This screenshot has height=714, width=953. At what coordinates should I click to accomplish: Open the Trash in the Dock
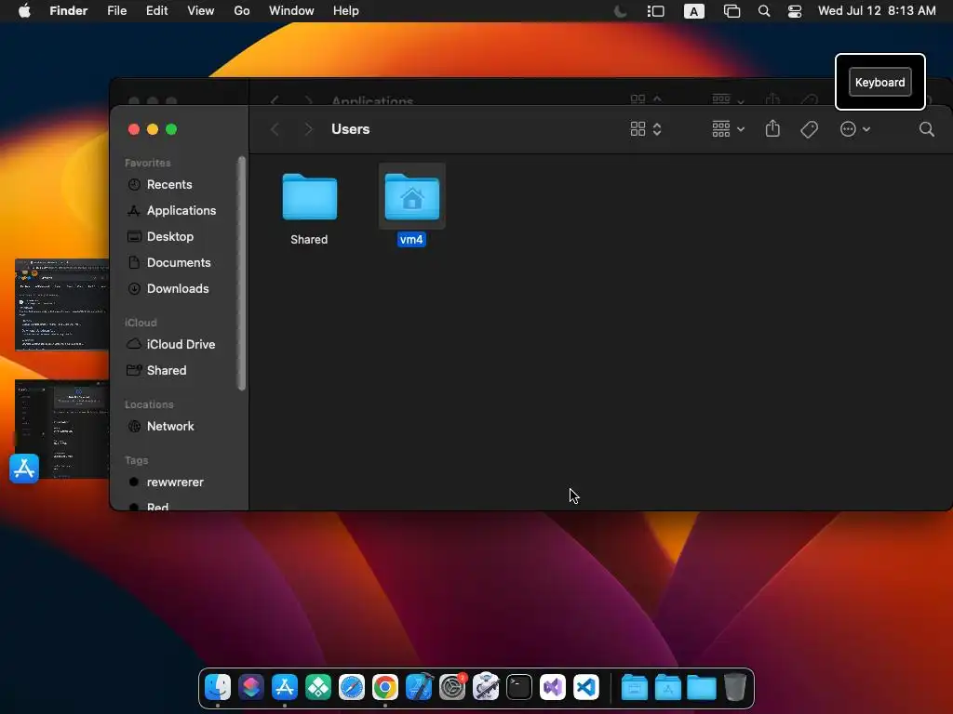point(735,687)
